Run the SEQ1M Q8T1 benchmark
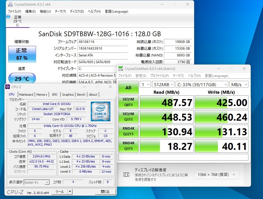 [x=129, y=102]
